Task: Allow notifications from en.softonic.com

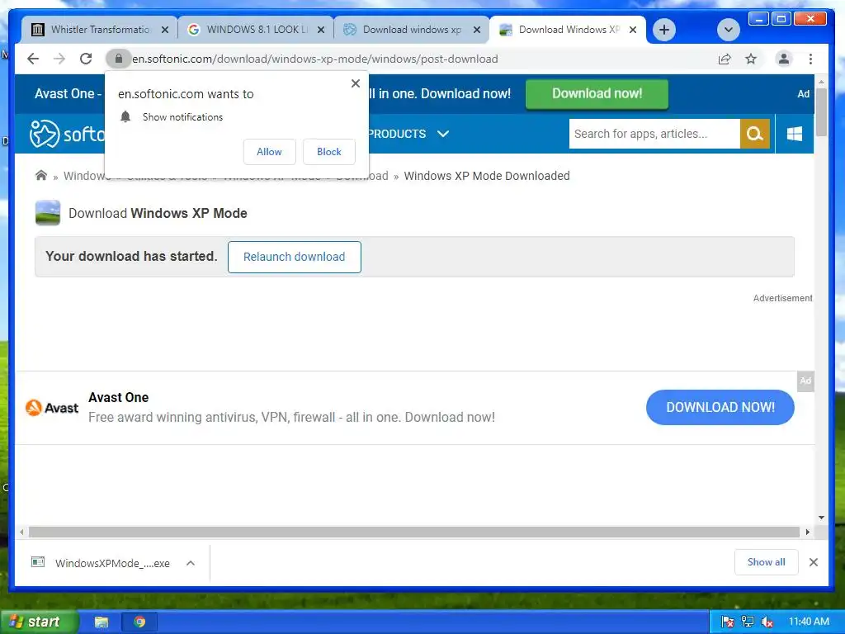Action: point(270,152)
